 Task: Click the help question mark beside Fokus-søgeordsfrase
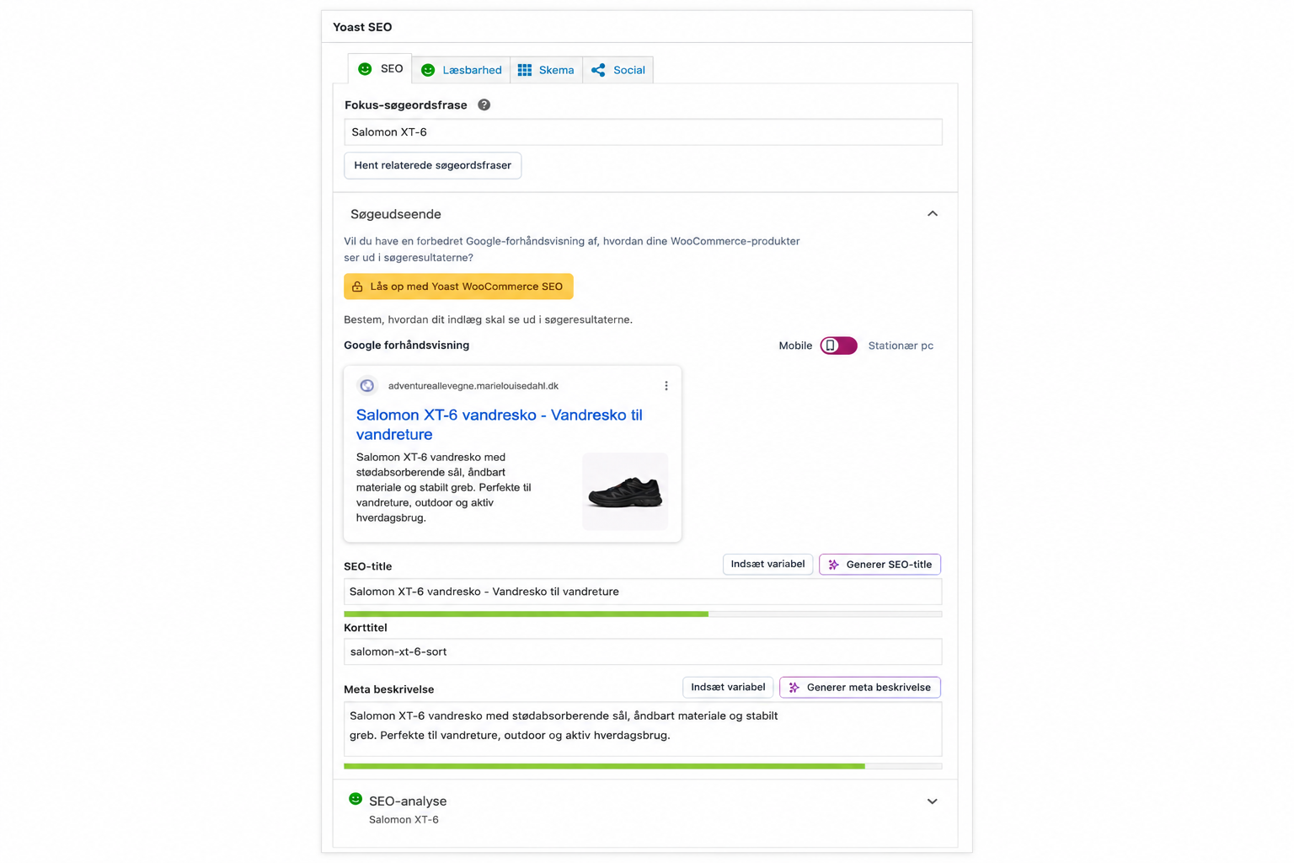484,105
